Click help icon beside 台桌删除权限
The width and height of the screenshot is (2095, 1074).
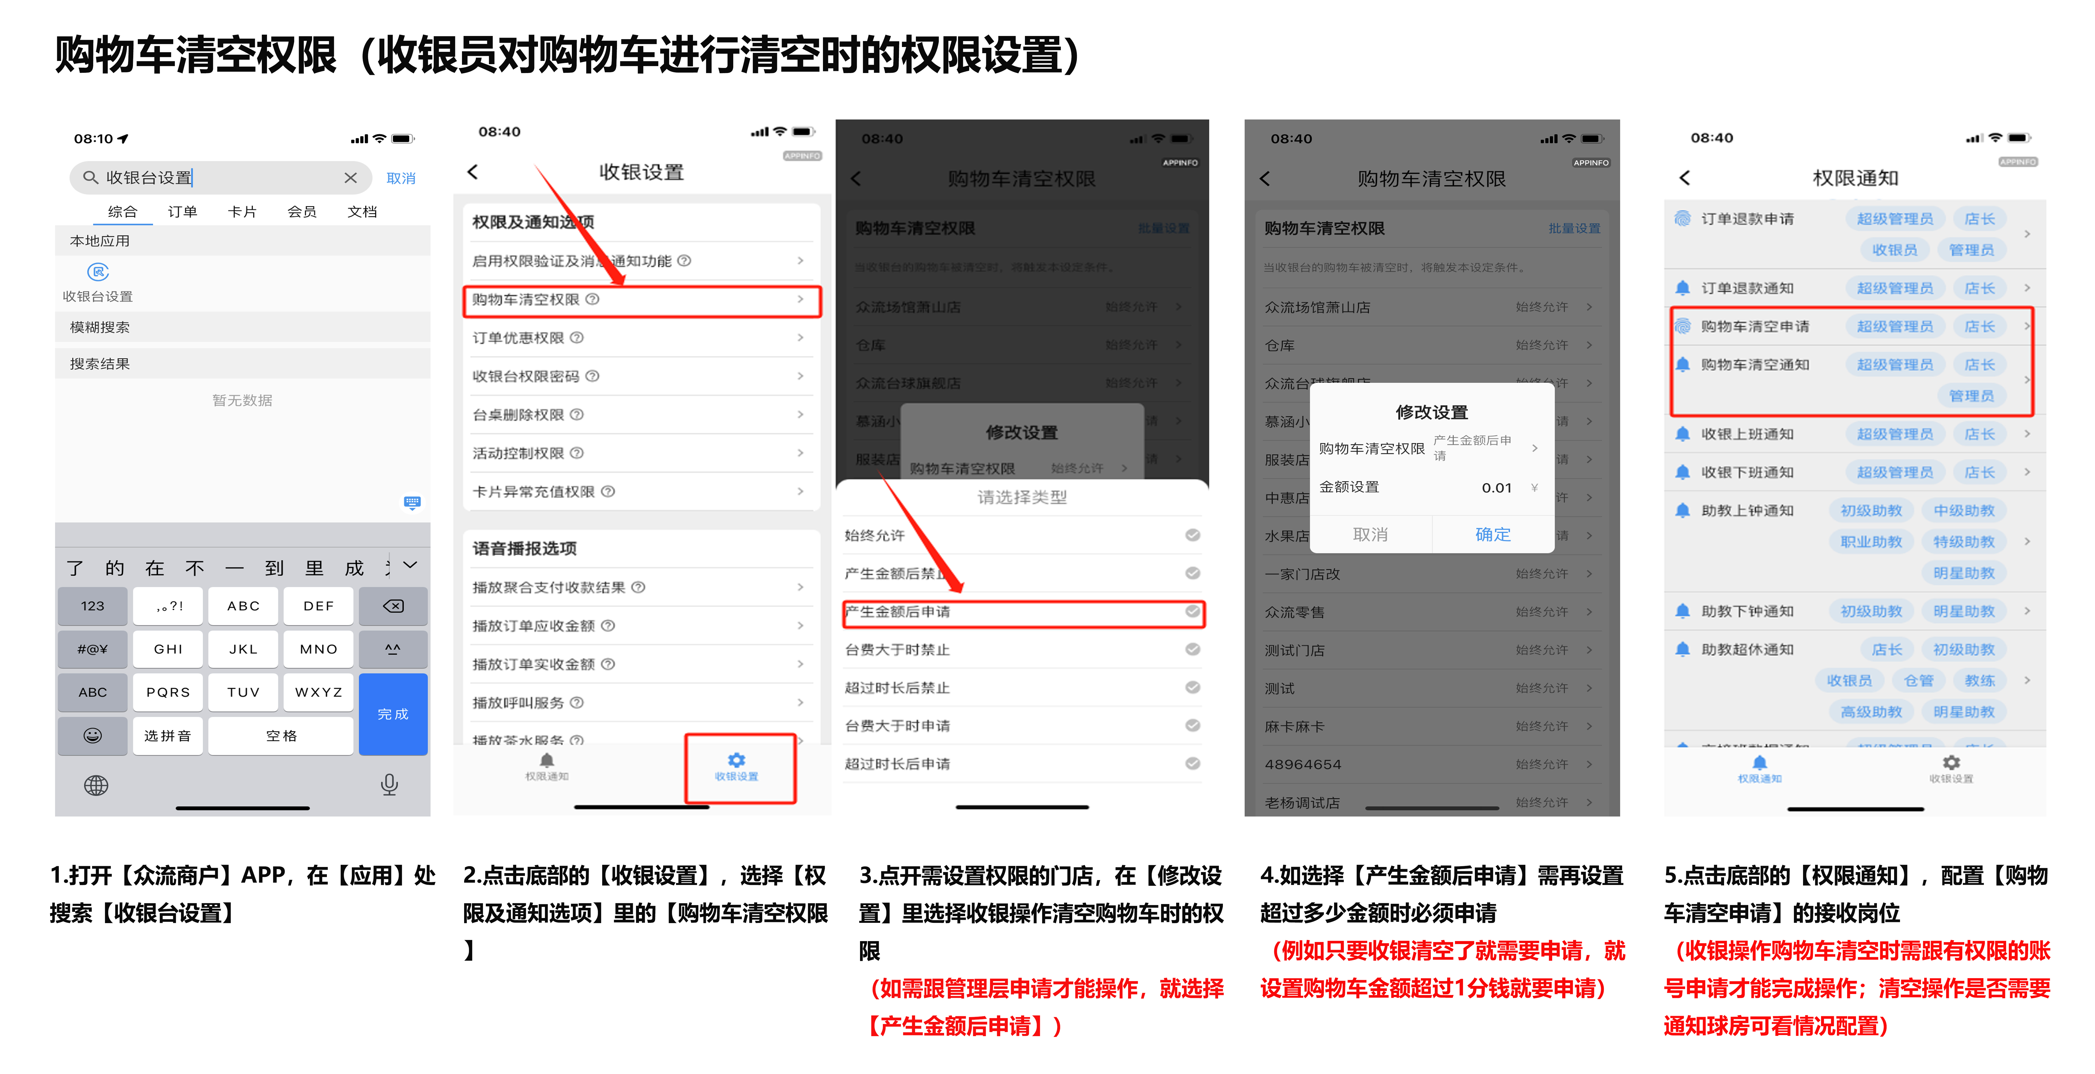coord(577,415)
